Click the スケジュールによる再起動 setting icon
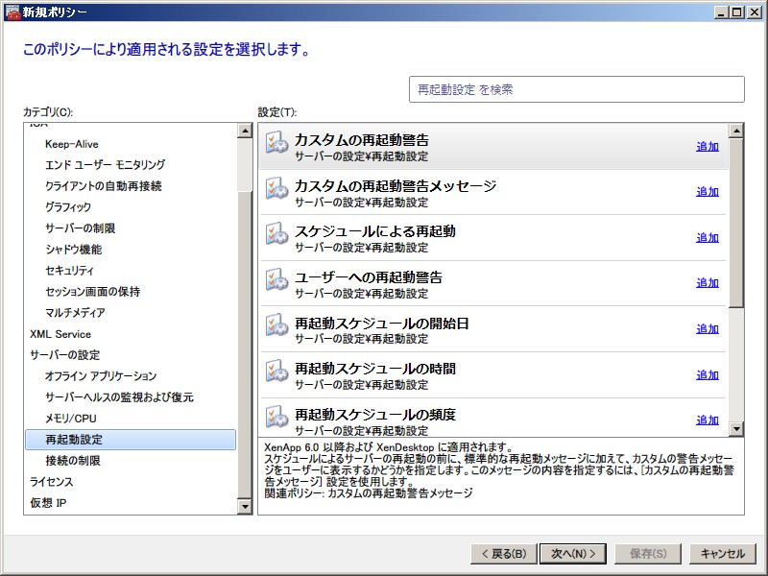Image resolution: width=768 pixels, height=576 pixels. 276,236
